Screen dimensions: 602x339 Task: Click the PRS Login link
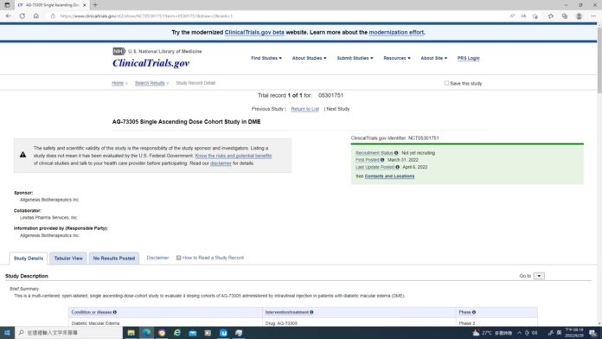469,58
